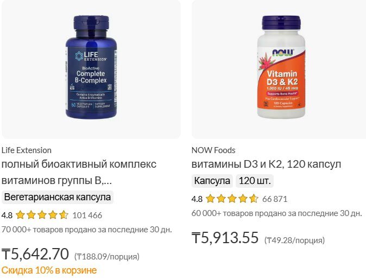The image size is (366, 279).
Task: Click the 4.8 rating on Life Extension
Action: (7, 215)
